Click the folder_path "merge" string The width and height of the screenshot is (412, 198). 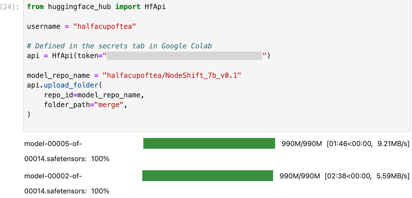pyautogui.click(x=109, y=105)
